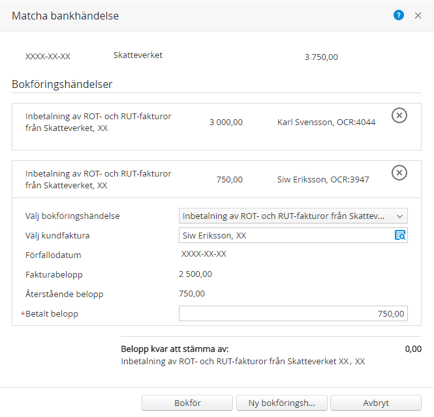
Task: Select the Skatteverket bank transaction text
Action: pos(138,55)
